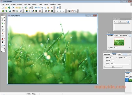
Task: Click the full-screen arrows icon
Action: pyautogui.click(x=69, y=11)
